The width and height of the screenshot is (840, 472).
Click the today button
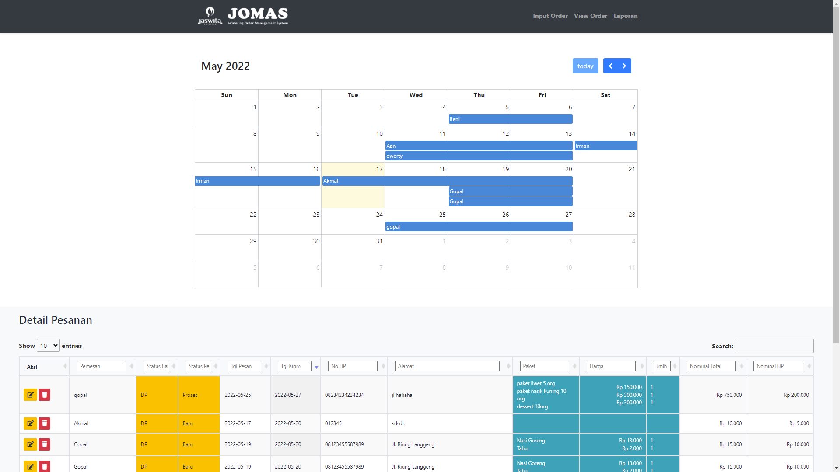click(585, 66)
